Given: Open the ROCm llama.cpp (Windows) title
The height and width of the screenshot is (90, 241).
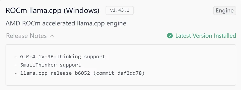Looking at the screenshot, I should [53, 10].
